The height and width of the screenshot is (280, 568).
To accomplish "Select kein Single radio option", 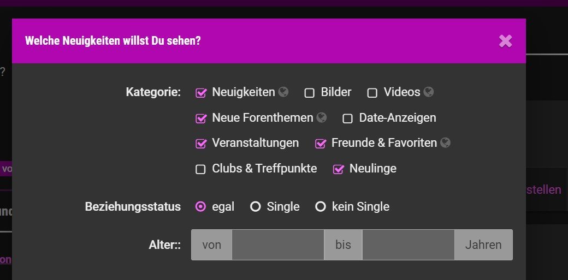I will [321, 207].
